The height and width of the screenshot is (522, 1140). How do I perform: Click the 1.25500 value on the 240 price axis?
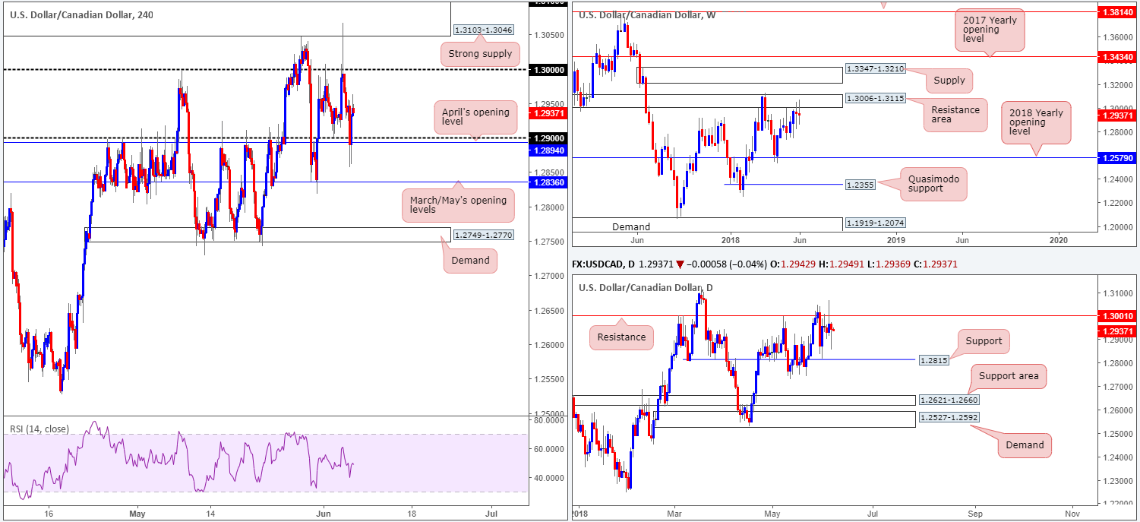pos(548,379)
